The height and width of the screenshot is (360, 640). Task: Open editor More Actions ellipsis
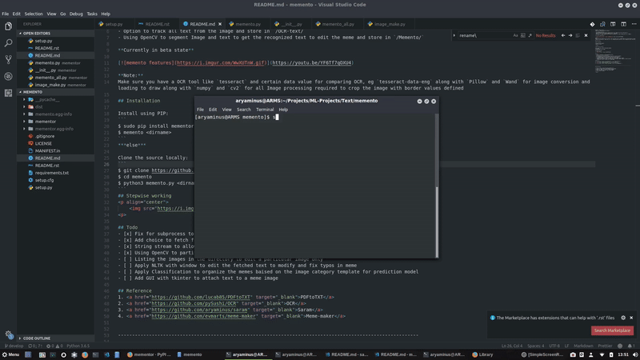[634, 24]
